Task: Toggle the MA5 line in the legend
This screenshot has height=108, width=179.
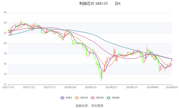Action: pyautogui.click(x=66, y=98)
